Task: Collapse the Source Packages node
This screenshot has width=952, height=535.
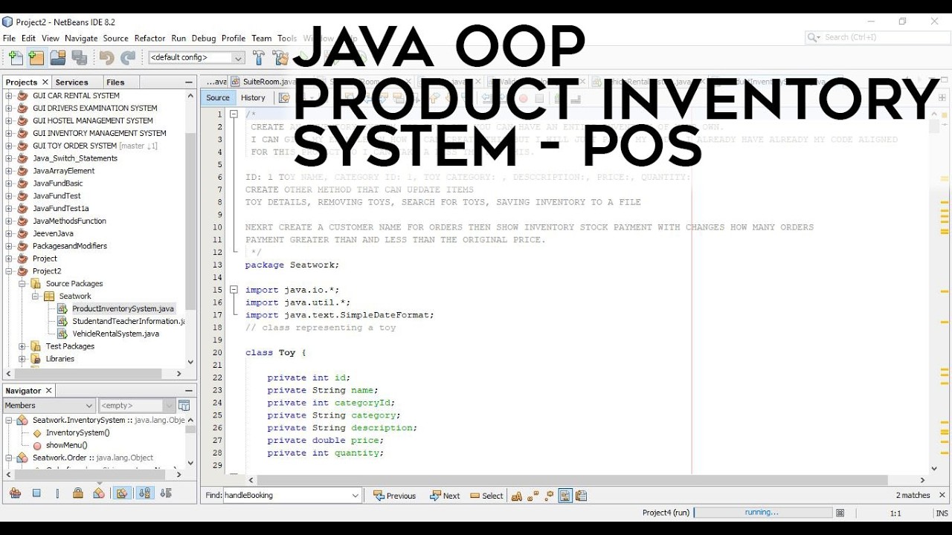Action: click(22, 284)
